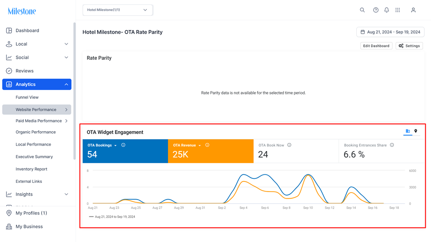
Task: Switch to building view in OTA widget
Action: [x=408, y=131]
